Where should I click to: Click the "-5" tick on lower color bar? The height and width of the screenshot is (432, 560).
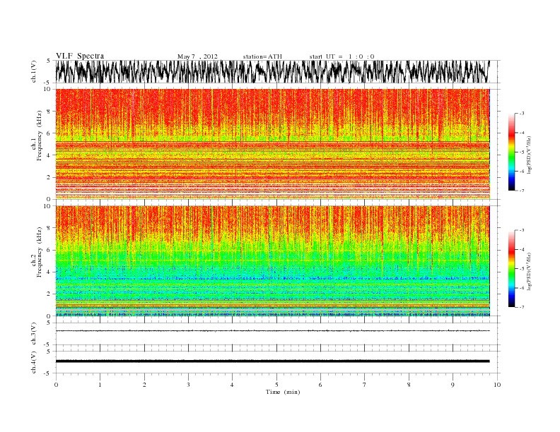pos(521,269)
